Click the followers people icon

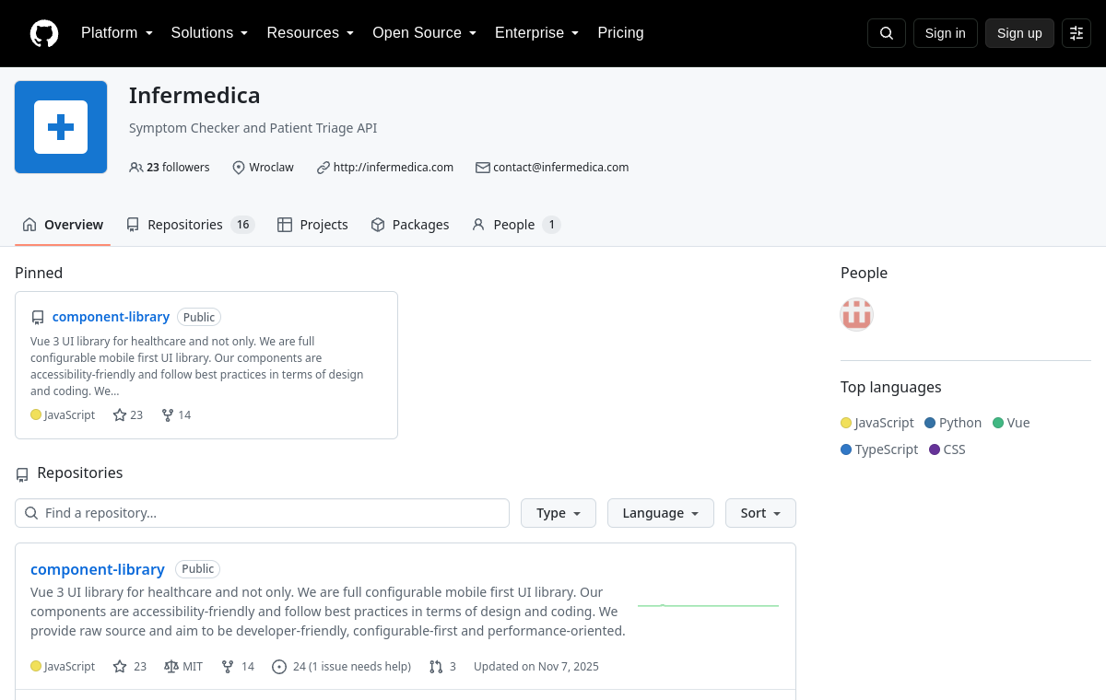(136, 168)
